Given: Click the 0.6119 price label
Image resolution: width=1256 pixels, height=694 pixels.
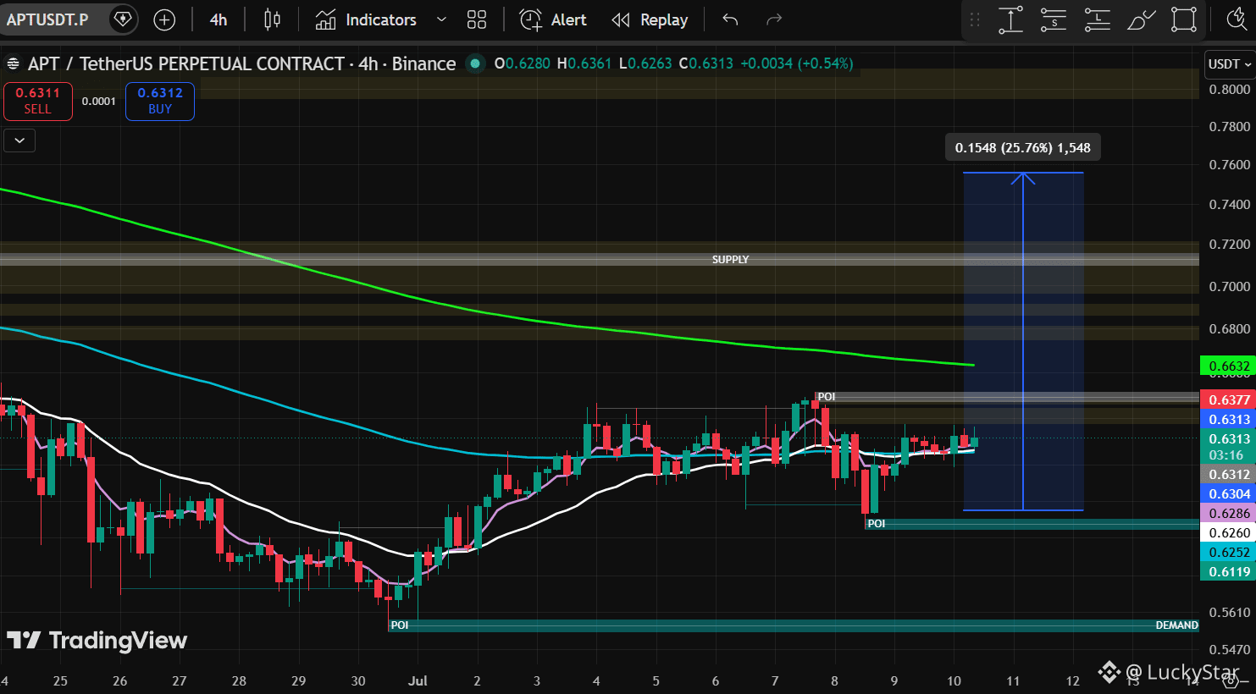Looking at the screenshot, I should point(1228,572).
